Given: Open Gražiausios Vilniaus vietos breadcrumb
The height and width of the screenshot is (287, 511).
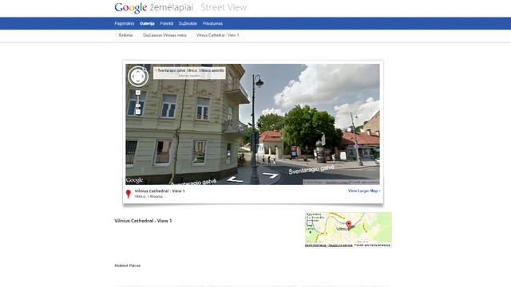Looking at the screenshot, I should click(164, 35).
